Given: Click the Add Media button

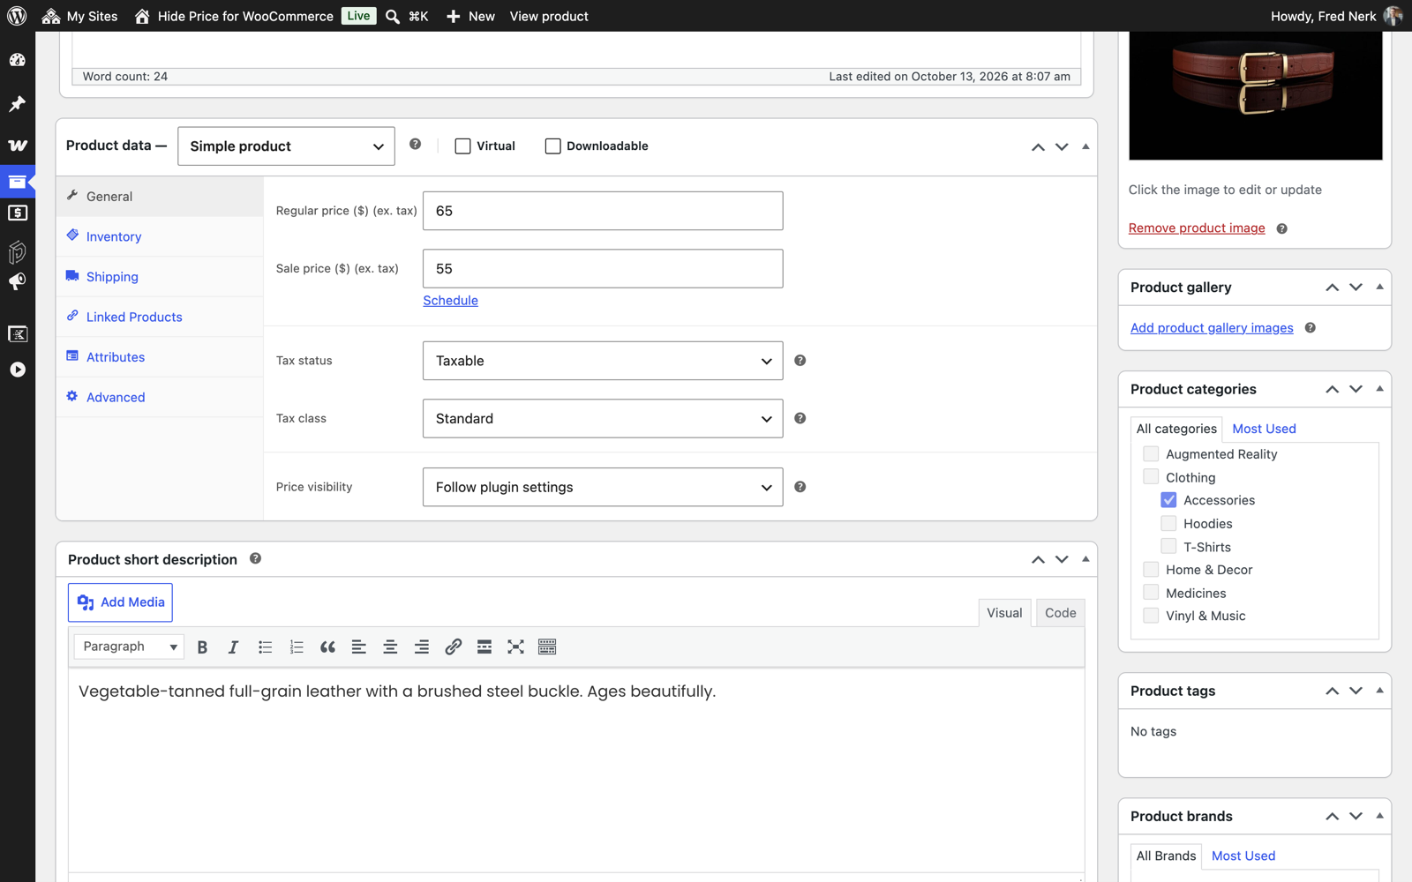Looking at the screenshot, I should (x=120, y=602).
